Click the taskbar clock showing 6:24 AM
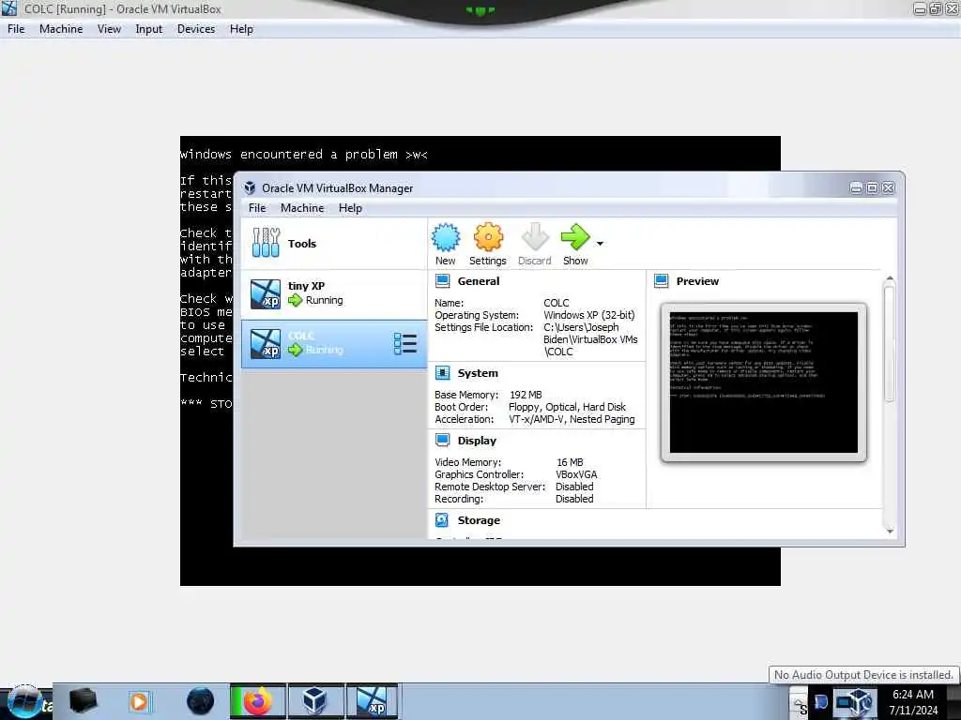The height and width of the screenshot is (720, 961). click(x=913, y=702)
